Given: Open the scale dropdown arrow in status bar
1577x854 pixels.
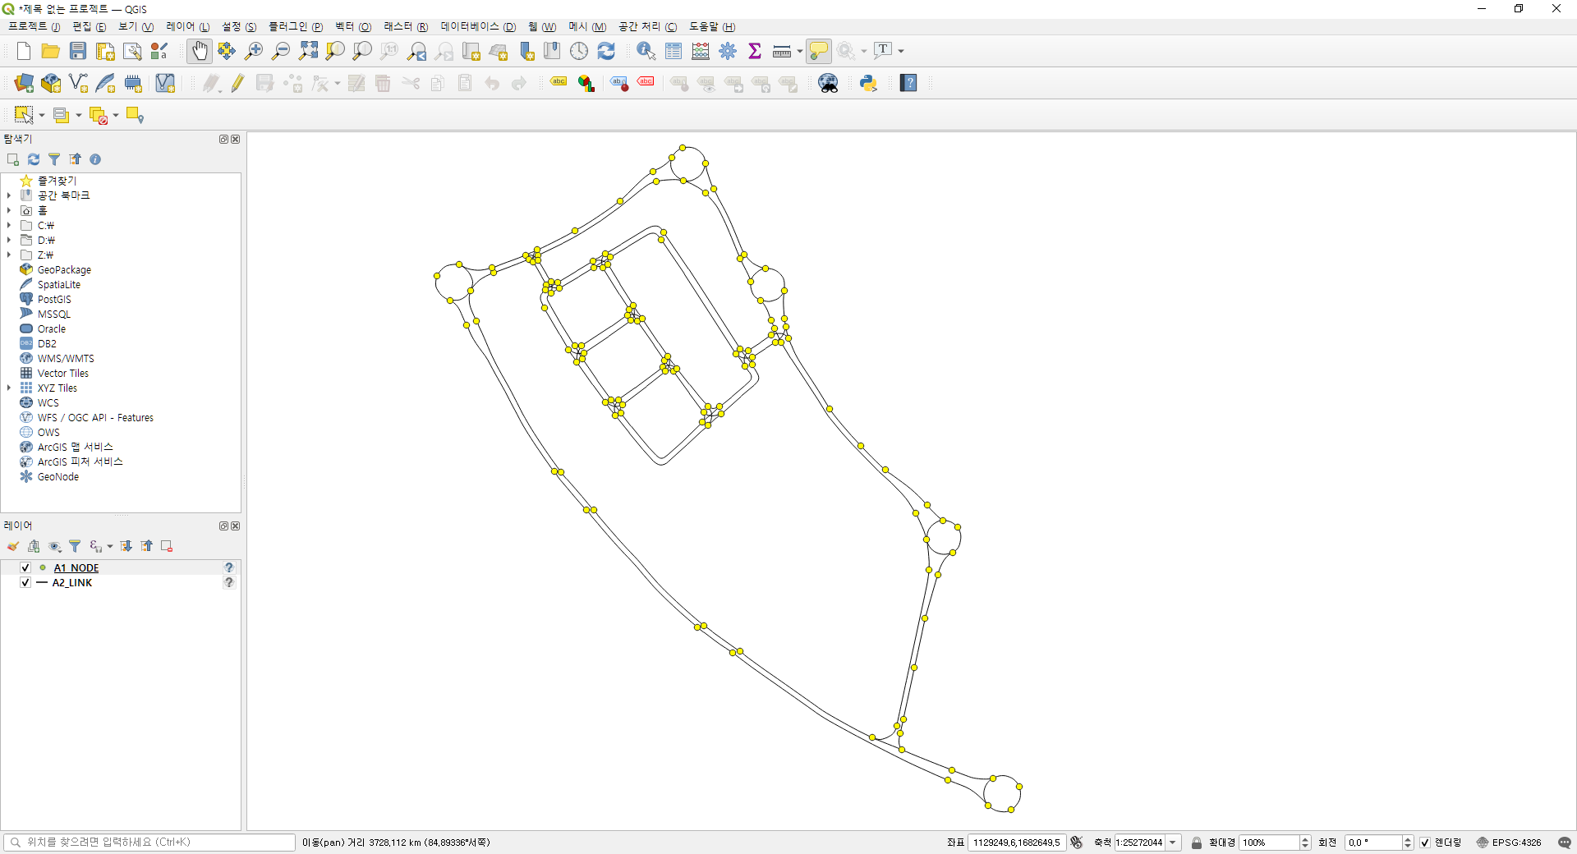Looking at the screenshot, I should coord(1173,843).
